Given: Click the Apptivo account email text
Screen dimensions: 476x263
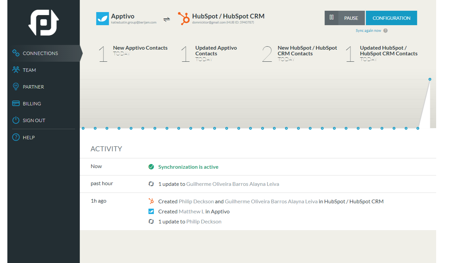Looking at the screenshot, I should [134, 22].
